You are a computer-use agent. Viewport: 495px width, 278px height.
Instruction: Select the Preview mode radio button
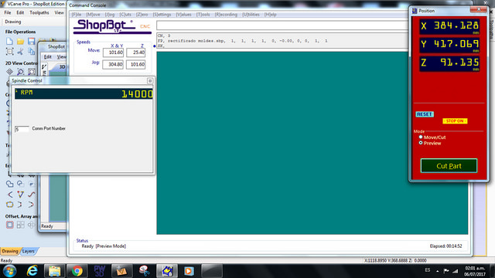pos(421,143)
